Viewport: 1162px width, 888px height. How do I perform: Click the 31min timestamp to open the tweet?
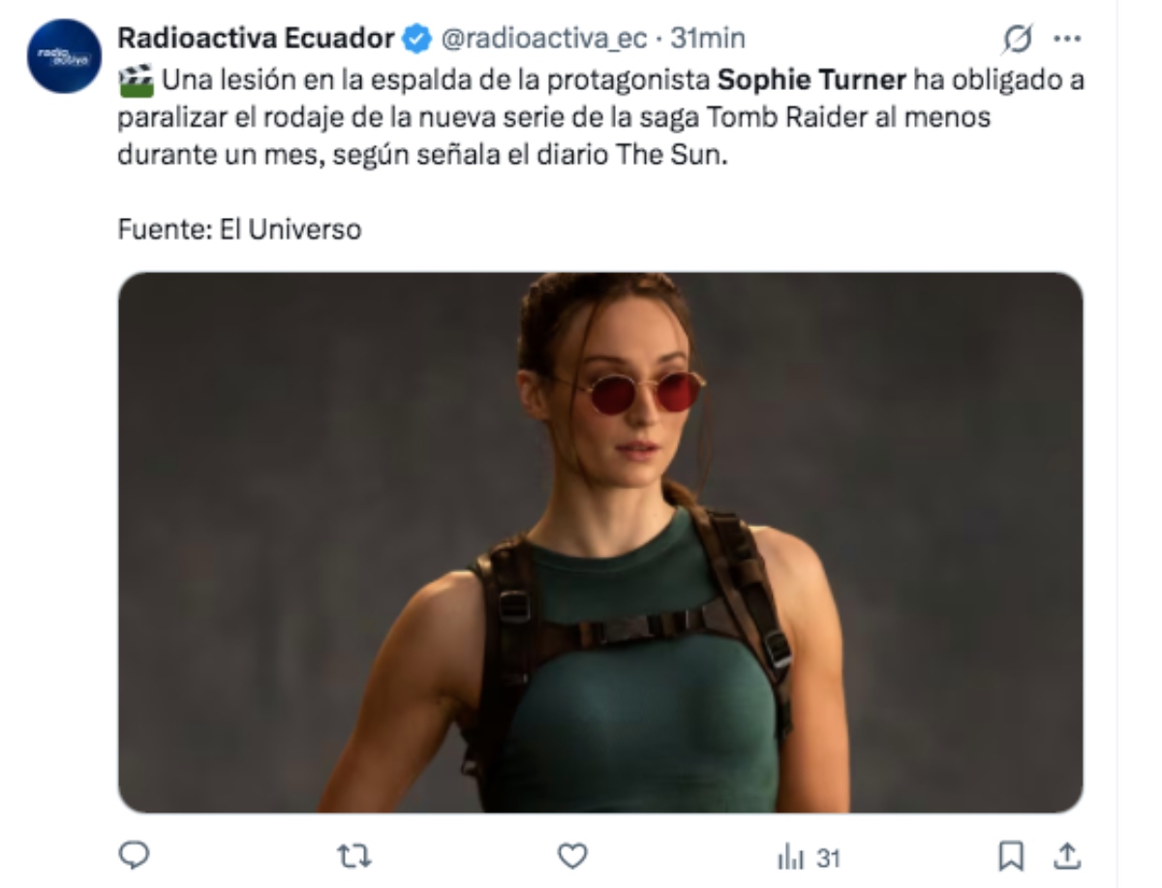click(x=711, y=37)
